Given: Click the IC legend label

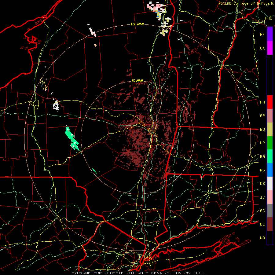Looking at the screenshot, I should pyautogui.click(x=262, y=197).
